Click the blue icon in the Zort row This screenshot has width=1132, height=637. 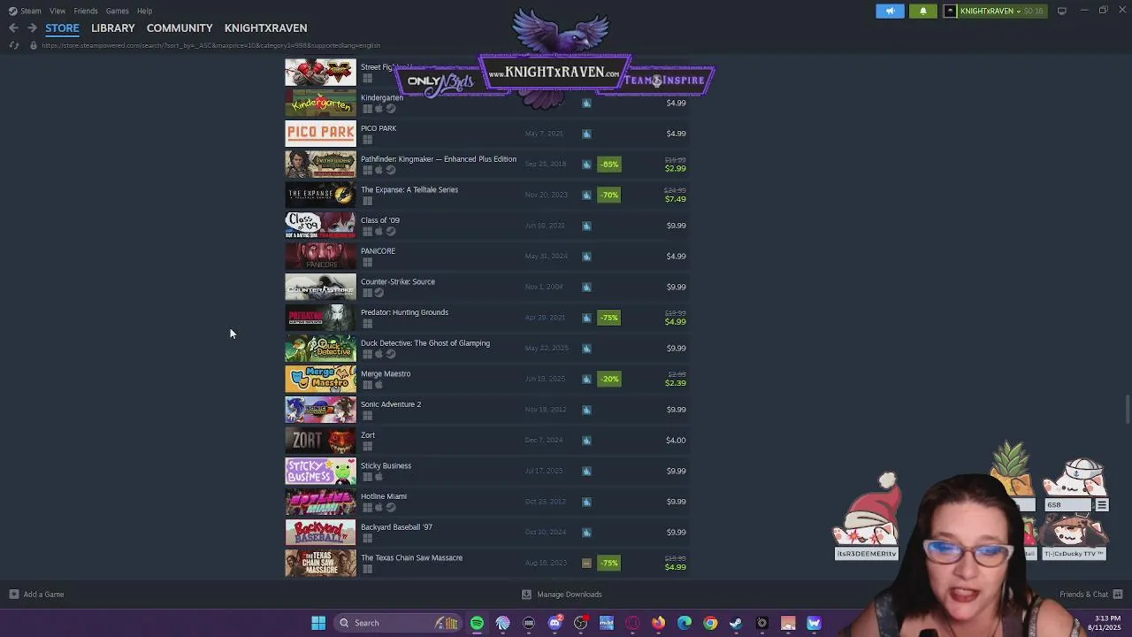point(586,441)
